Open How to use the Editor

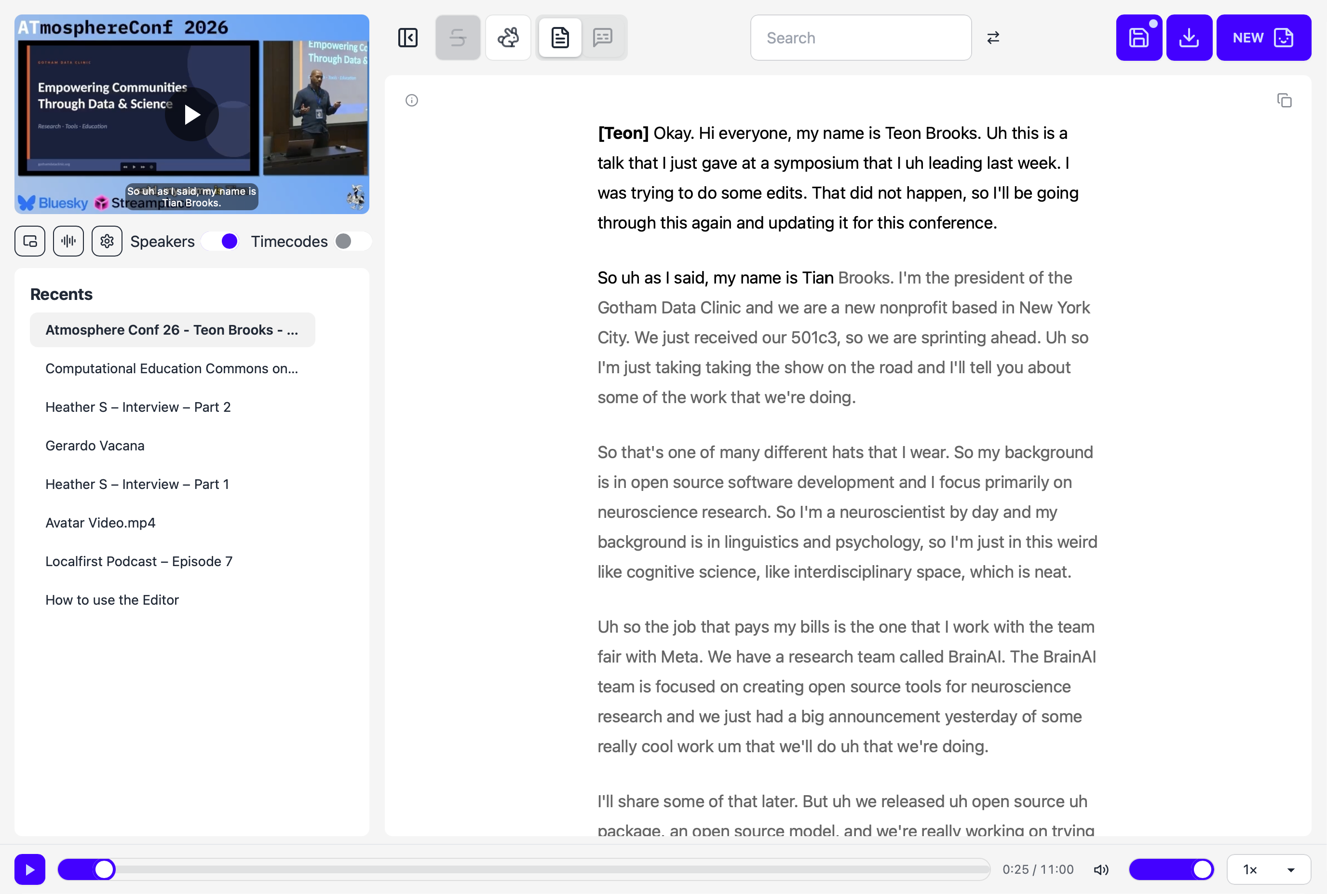[x=172, y=600]
